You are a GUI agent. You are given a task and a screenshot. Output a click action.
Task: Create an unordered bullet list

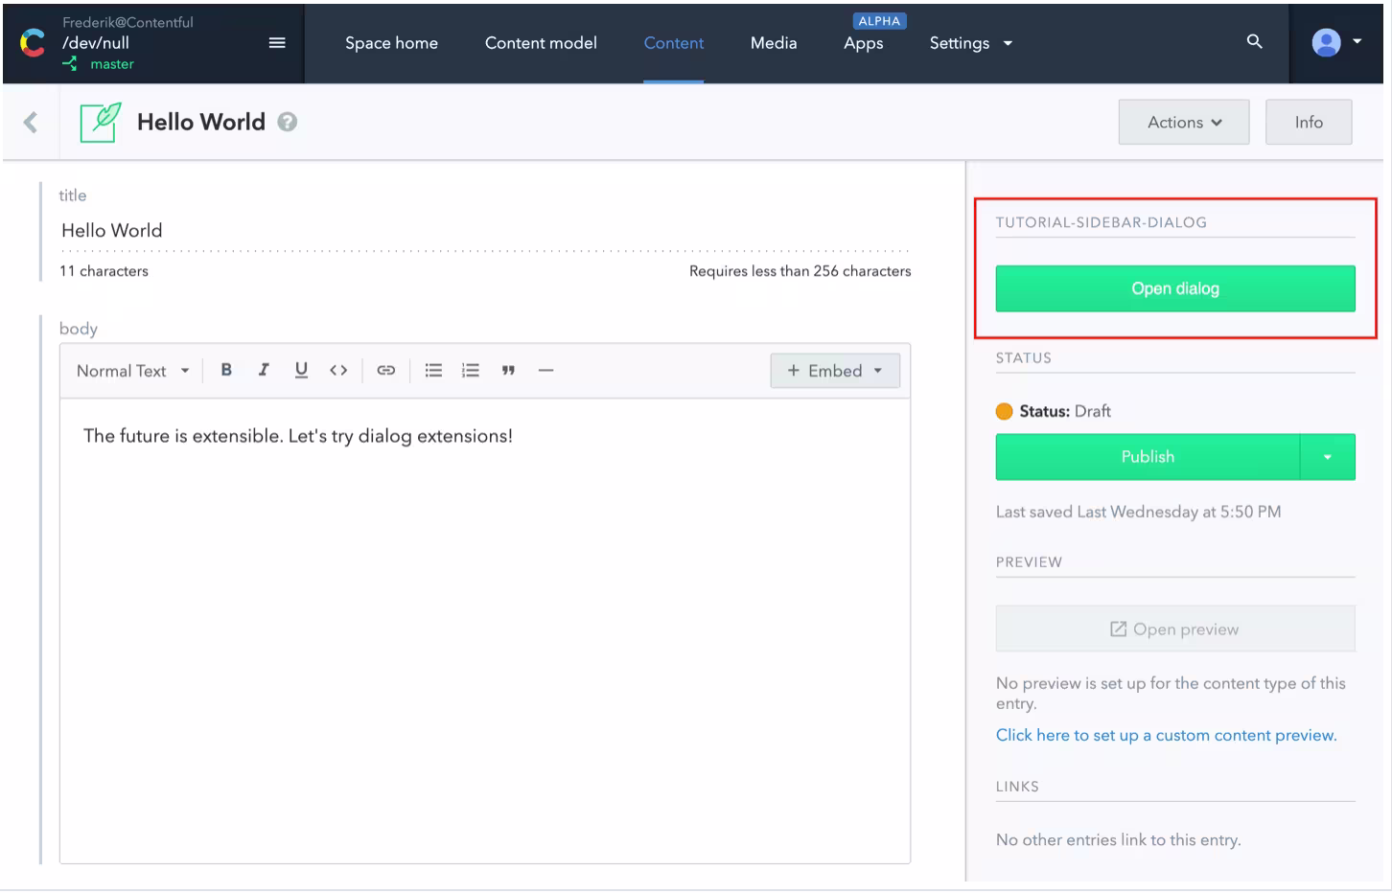coord(433,370)
